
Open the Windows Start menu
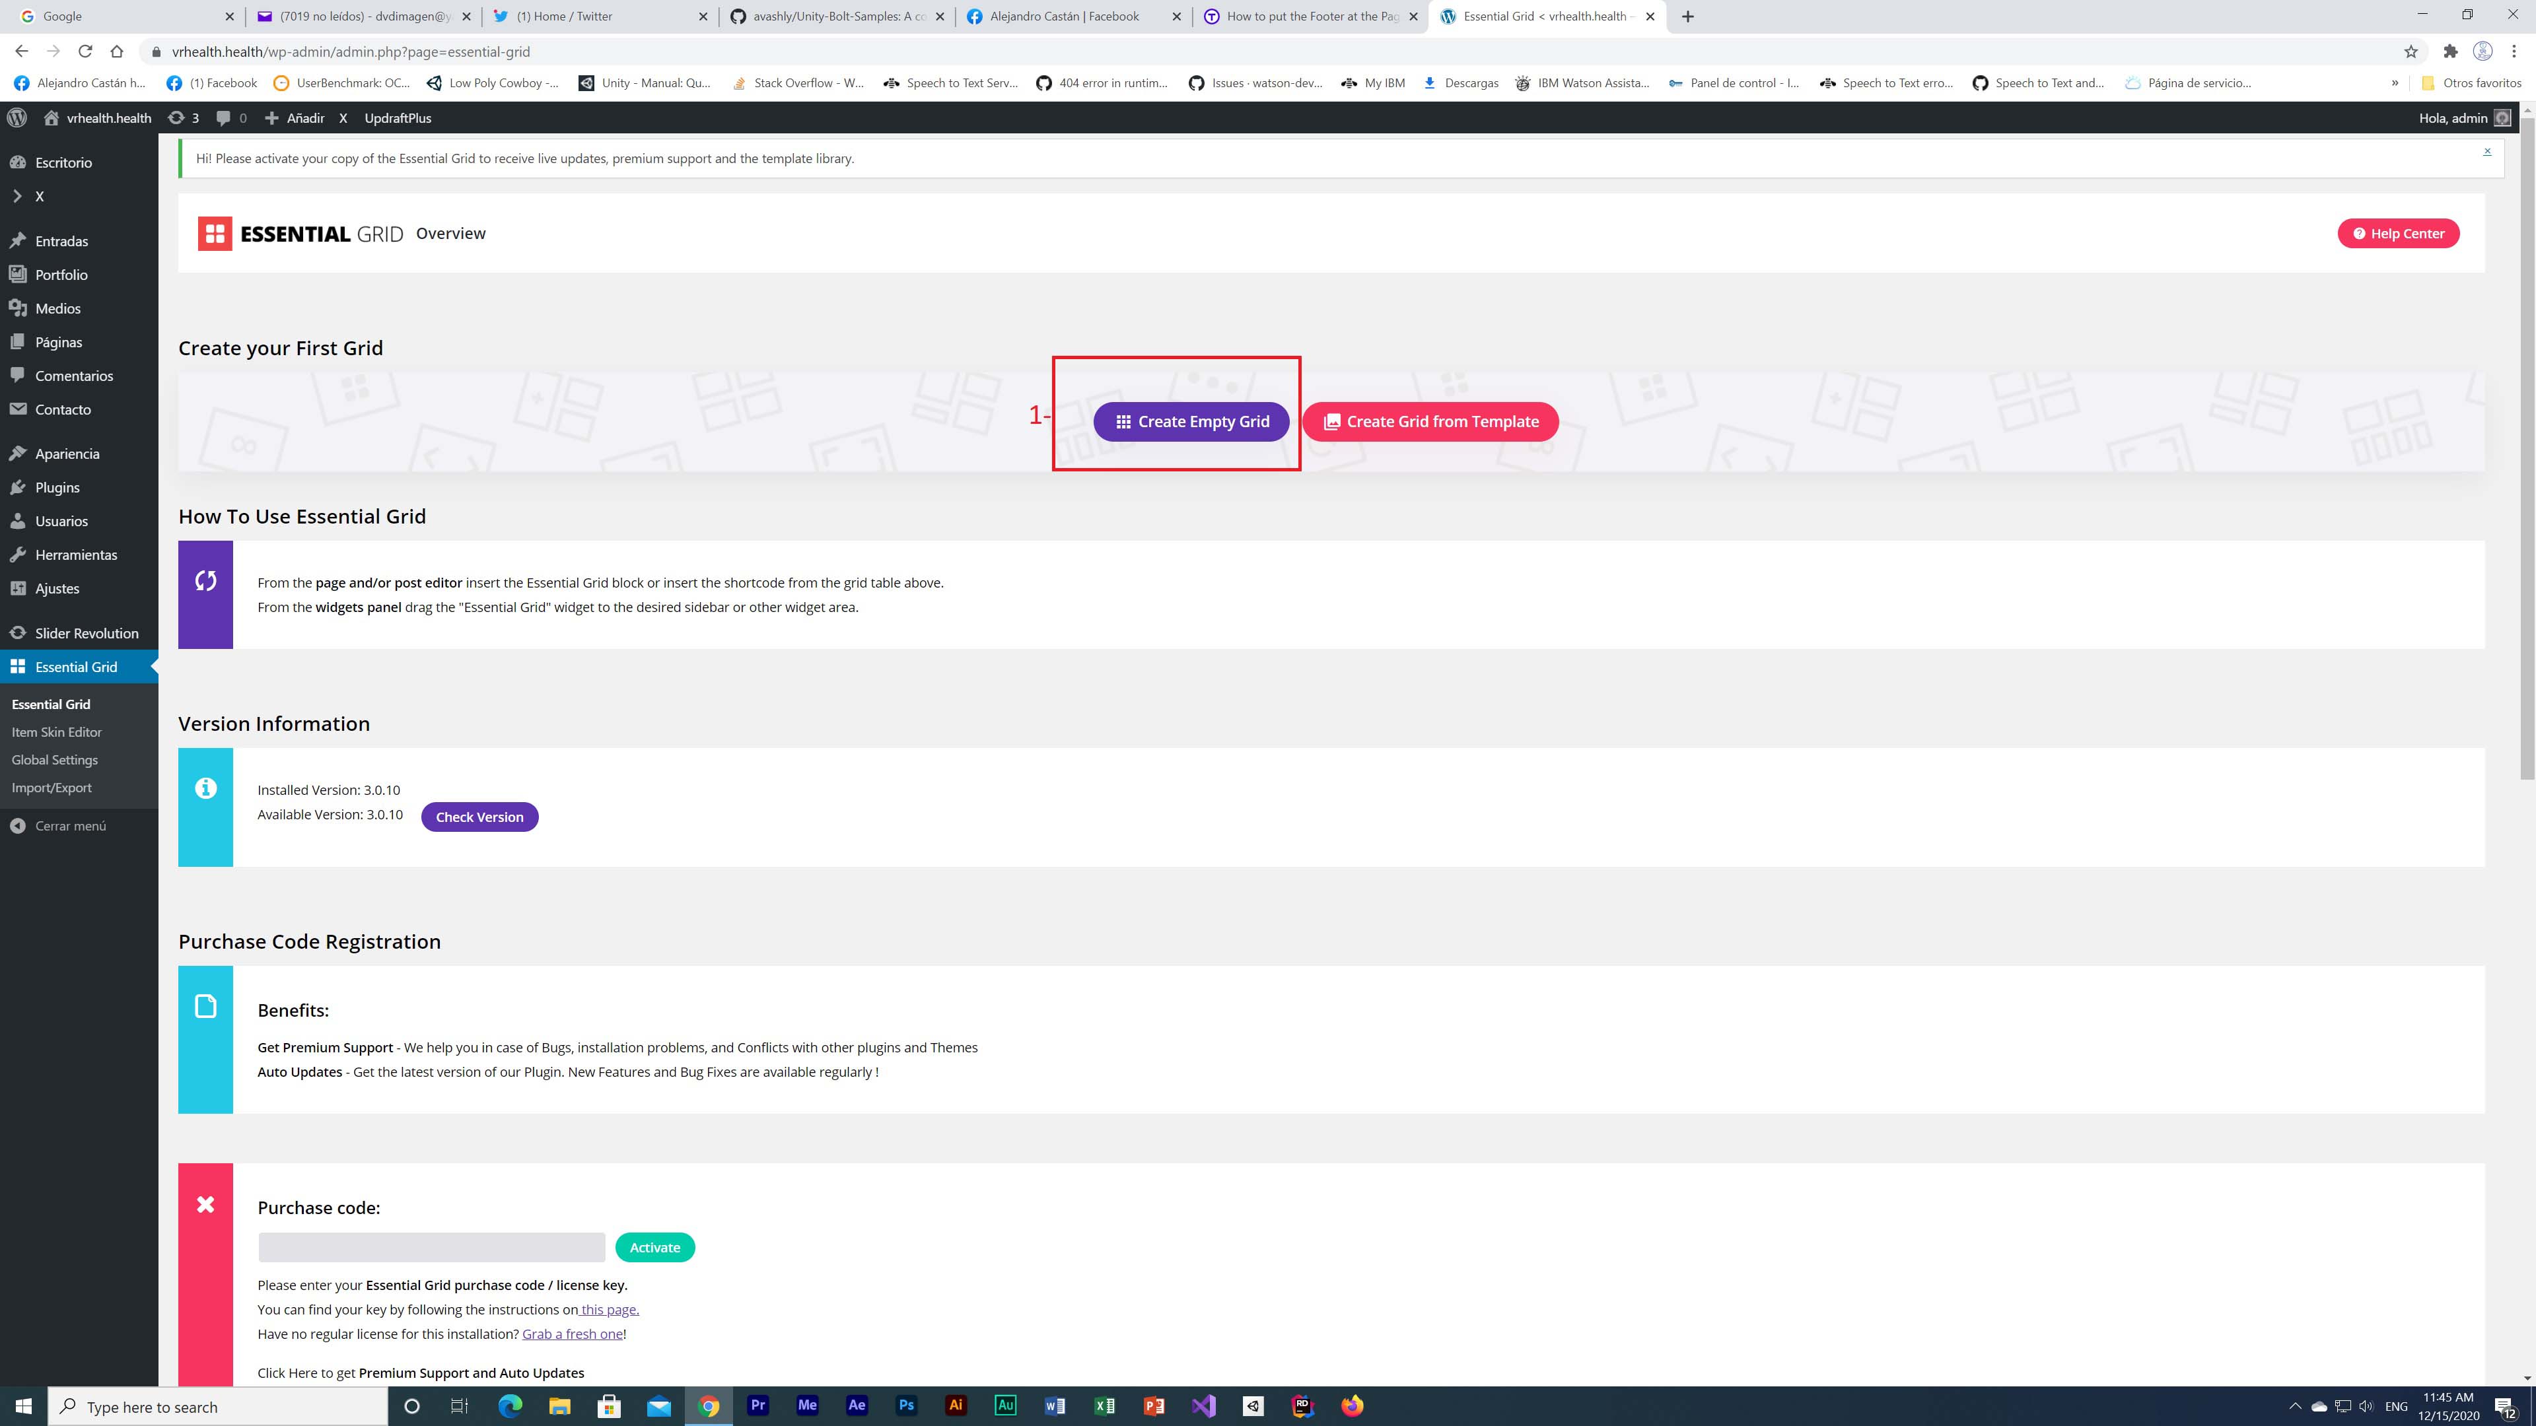pos(24,1406)
